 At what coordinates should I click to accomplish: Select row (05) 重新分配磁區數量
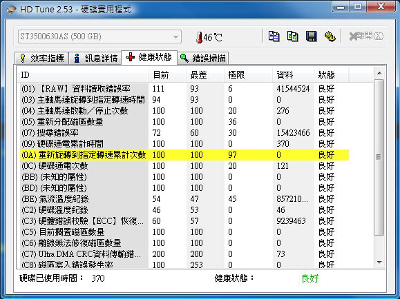(184, 122)
